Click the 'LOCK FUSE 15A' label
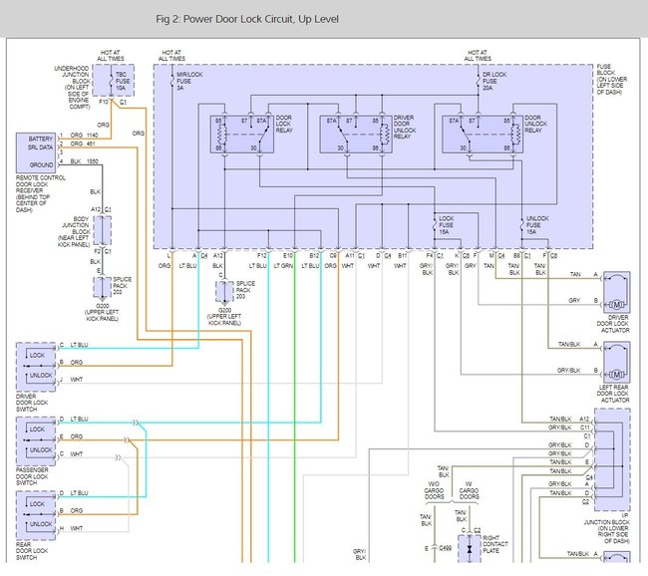Screen dimensions: 648x576 tap(447, 225)
